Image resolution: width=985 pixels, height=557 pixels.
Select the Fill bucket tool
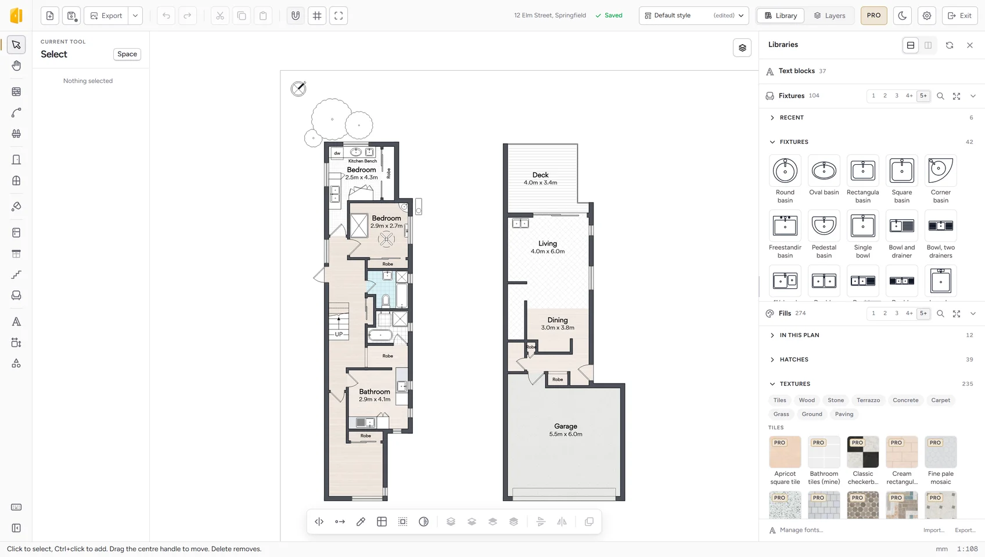click(16, 207)
